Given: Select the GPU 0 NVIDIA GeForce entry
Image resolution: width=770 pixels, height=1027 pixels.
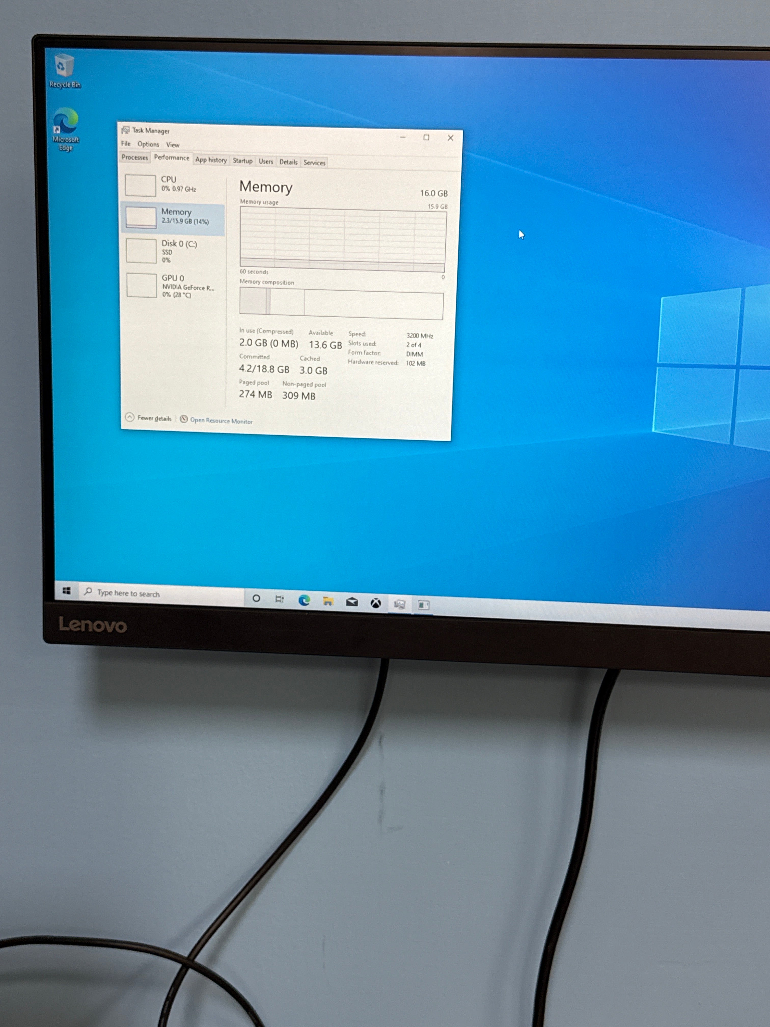Looking at the screenshot, I should (173, 286).
